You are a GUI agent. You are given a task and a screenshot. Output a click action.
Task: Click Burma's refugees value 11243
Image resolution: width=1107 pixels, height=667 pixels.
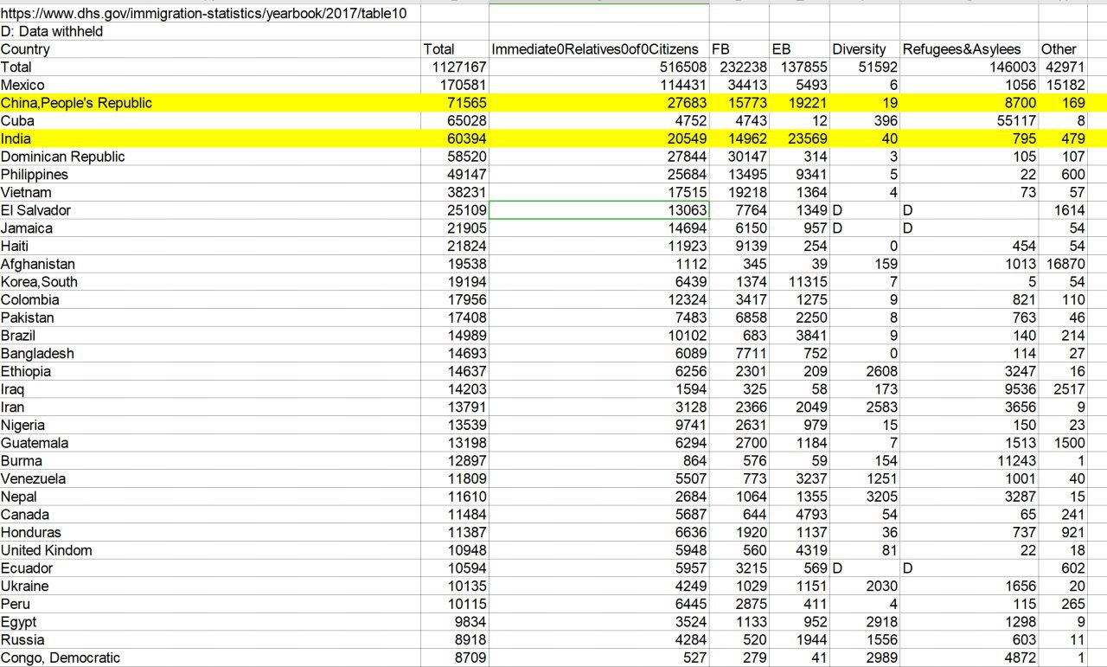pyautogui.click(x=969, y=460)
